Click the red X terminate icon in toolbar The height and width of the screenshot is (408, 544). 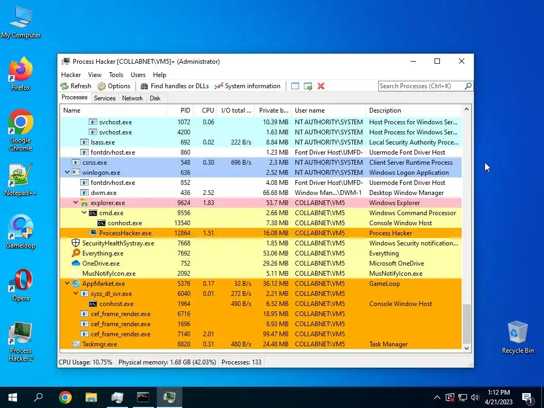[x=321, y=86]
